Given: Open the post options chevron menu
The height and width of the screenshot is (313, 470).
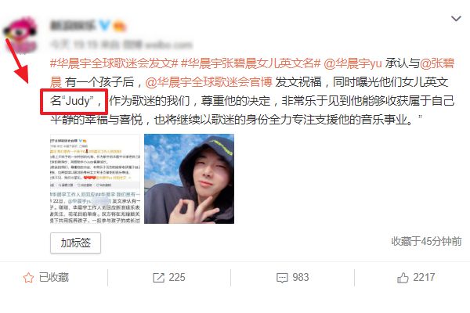Looking at the screenshot, I should click(x=456, y=19).
